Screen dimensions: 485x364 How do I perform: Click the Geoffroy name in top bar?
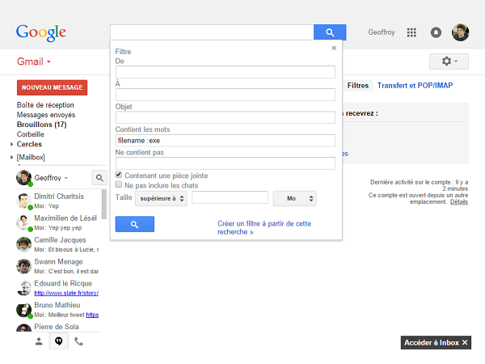coord(381,32)
